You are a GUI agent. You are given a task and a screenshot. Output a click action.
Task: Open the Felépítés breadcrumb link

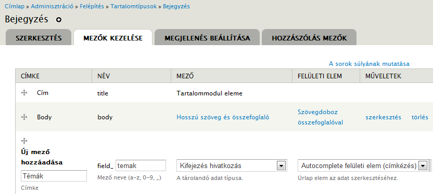coord(92,6)
